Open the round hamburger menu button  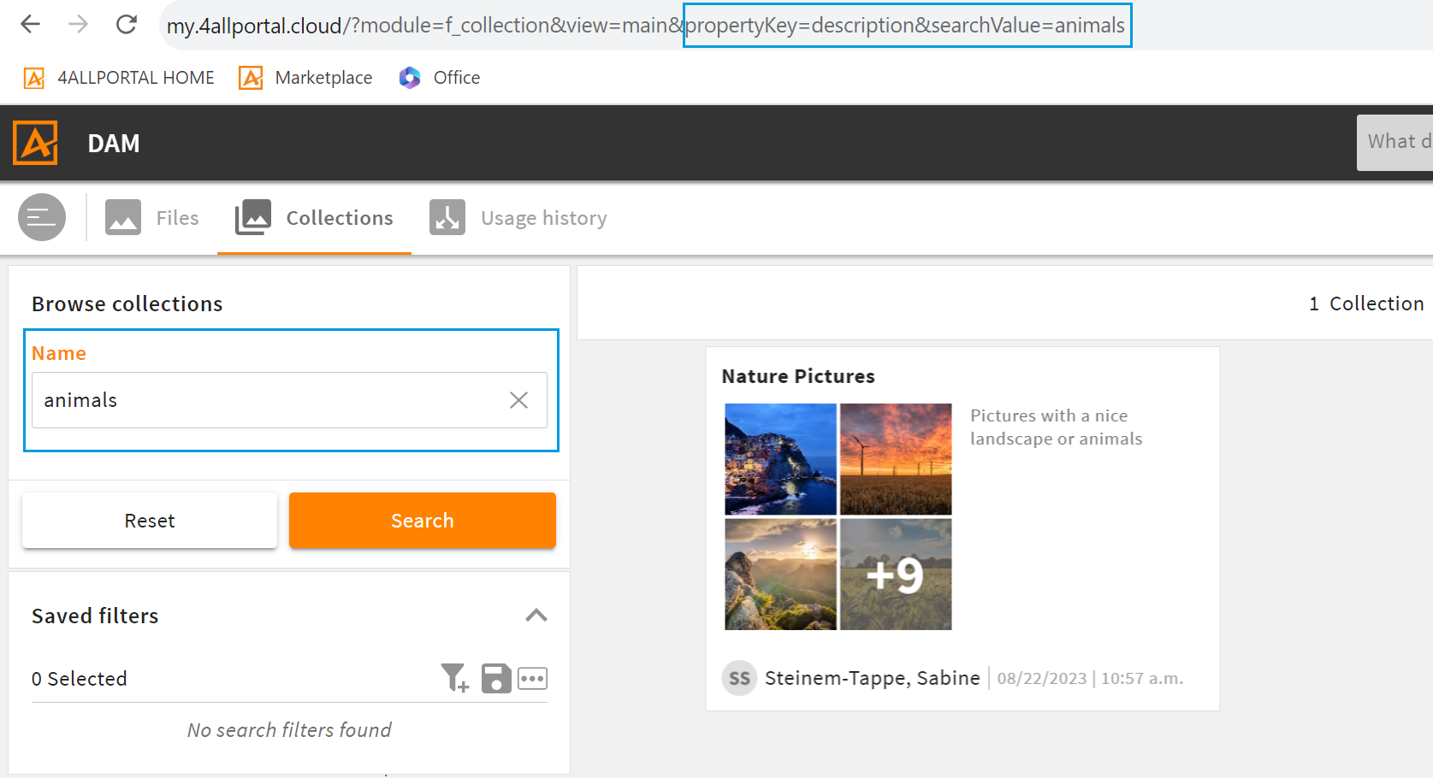(x=42, y=217)
